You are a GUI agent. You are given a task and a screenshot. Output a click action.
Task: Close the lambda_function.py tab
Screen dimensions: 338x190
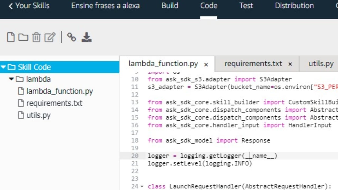(206, 64)
